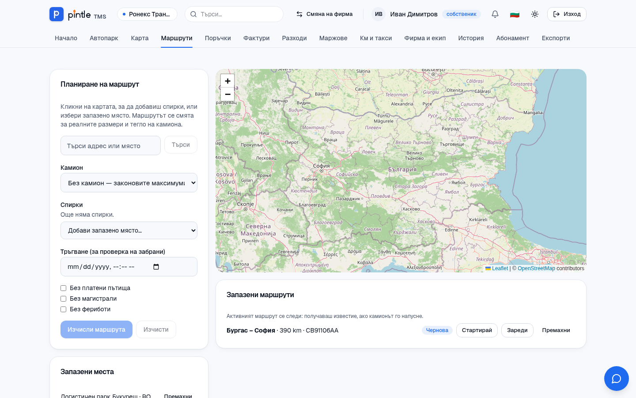The image size is (636, 398).
Task: Switch to the Маржове tab
Action: 333,38
